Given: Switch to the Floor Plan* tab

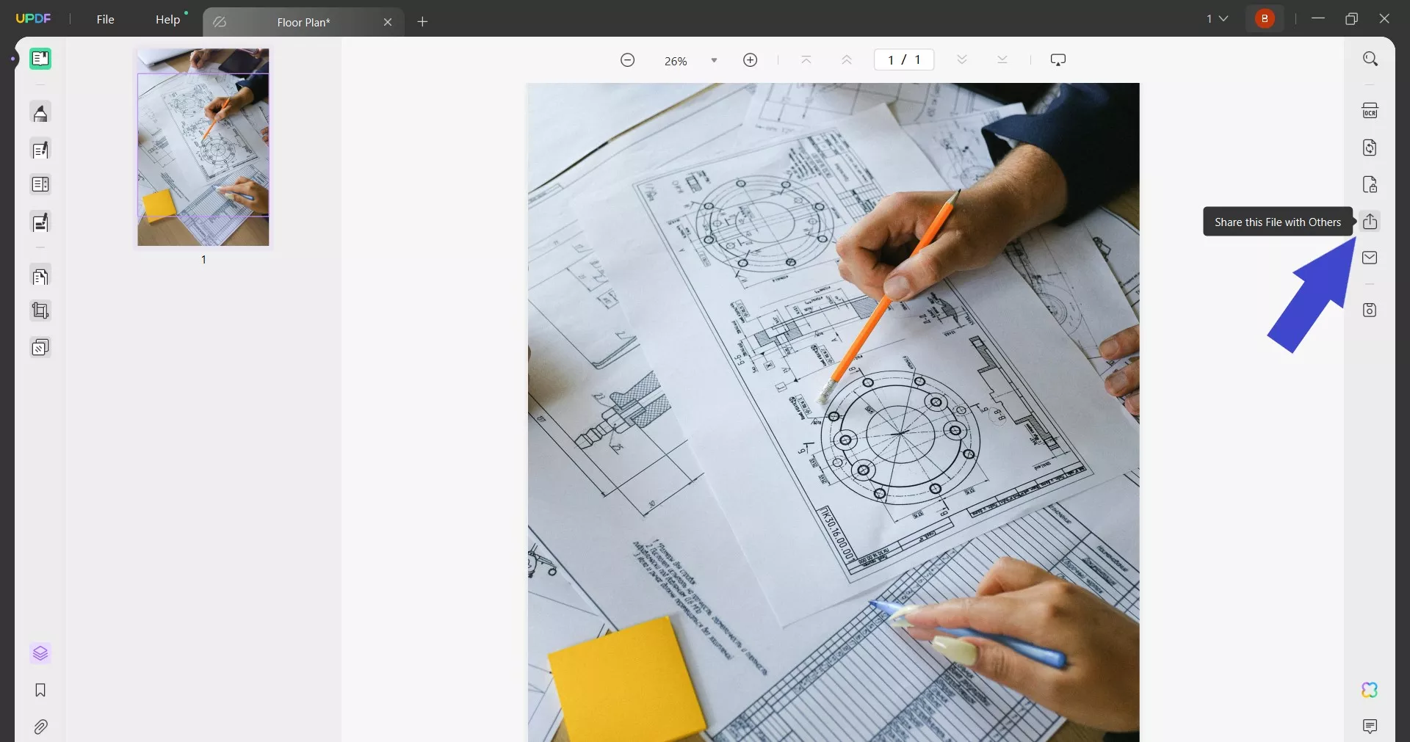Looking at the screenshot, I should (x=303, y=22).
